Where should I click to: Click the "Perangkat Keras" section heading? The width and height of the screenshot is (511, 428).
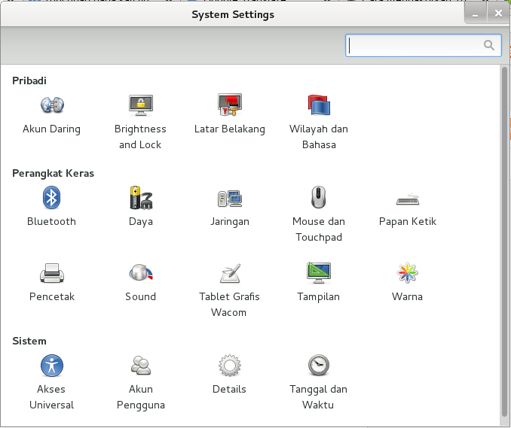pyautogui.click(x=53, y=173)
